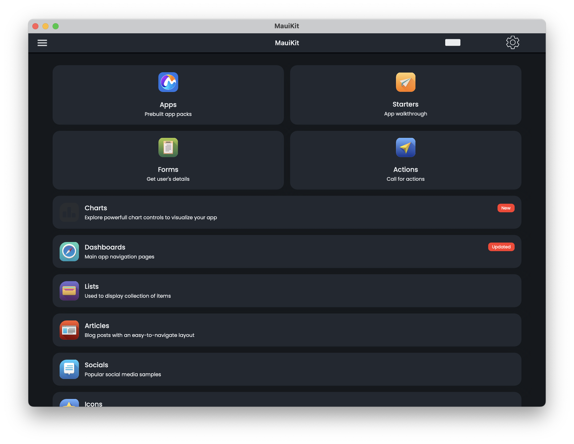574x444 pixels.
Task: Click the Socials chat bubble icon
Action: pos(69,369)
